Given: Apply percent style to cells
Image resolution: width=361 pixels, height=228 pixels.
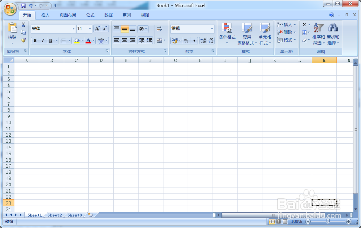Looking at the screenshot, I should [186, 40].
